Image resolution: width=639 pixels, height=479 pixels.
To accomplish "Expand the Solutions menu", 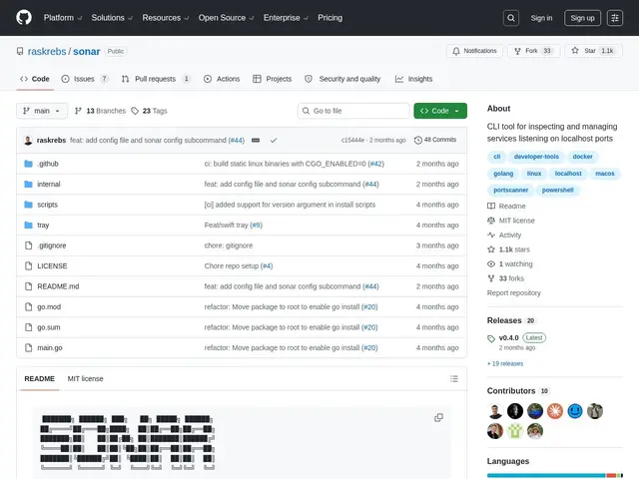I will pyautogui.click(x=112, y=18).
